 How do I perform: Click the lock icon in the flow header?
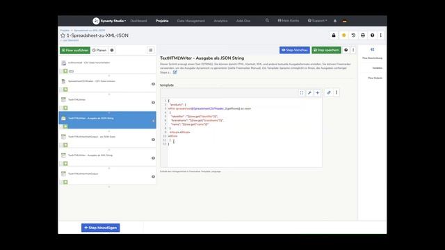[x=334, y=35]
